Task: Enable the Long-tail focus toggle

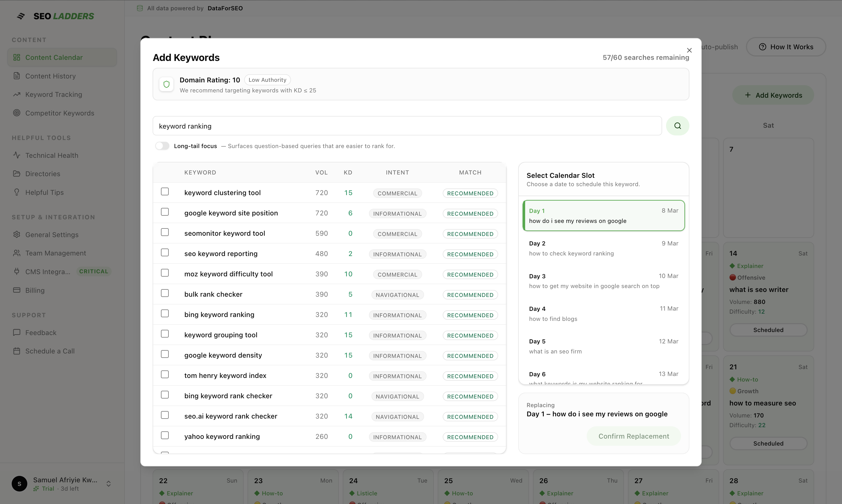Action: coord(162,146)
